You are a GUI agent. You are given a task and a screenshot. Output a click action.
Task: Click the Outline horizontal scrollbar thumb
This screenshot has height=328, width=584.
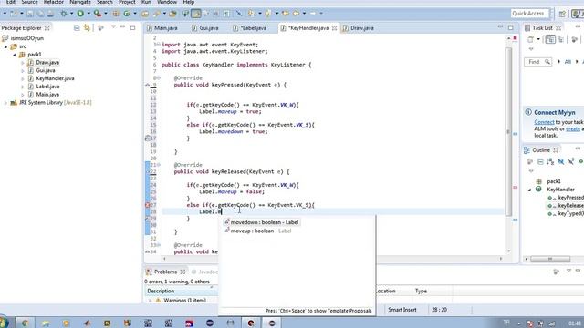[x=549, y=259]
